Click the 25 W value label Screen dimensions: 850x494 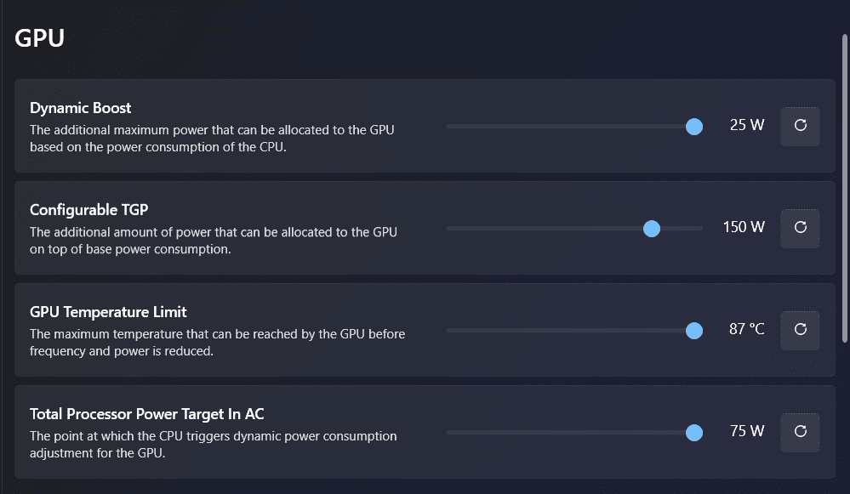coord(747,125)
